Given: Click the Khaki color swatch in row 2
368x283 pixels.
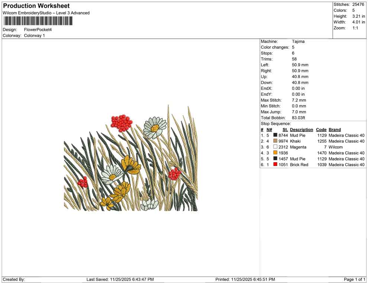Looking at the screenshot, I should point(275,141).
